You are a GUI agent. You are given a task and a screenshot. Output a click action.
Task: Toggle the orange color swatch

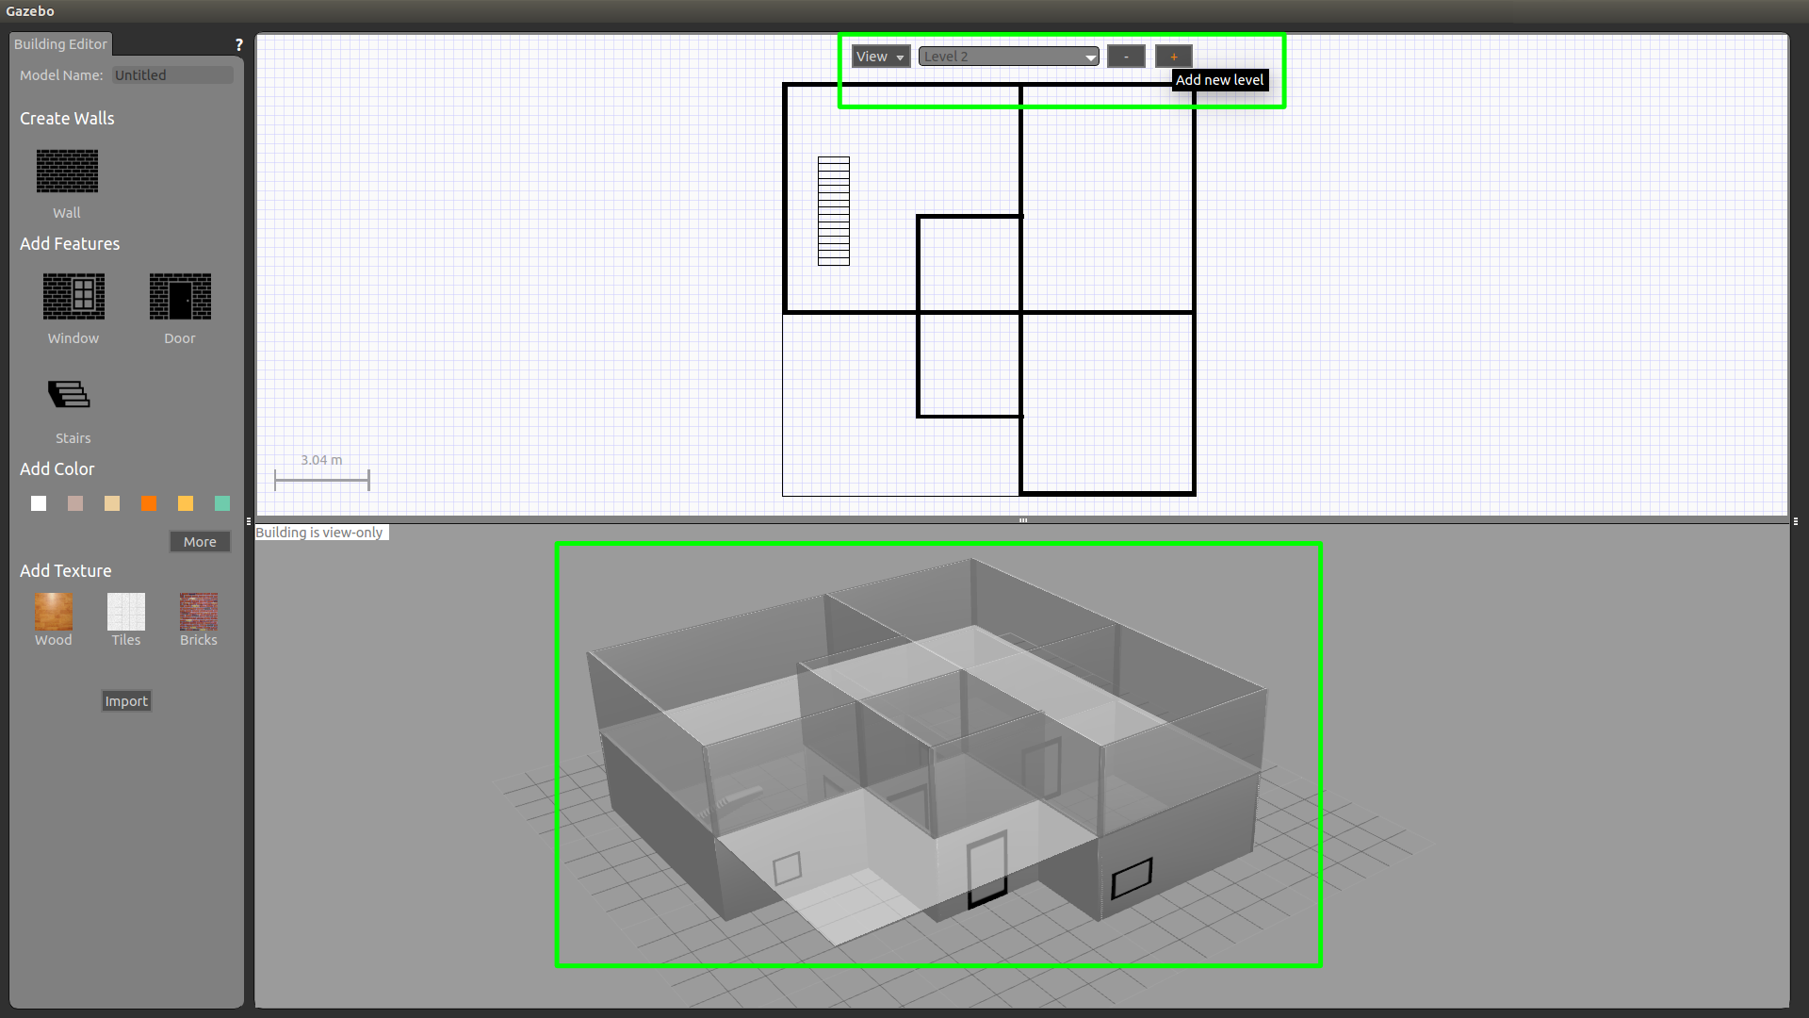coord(149,503)
